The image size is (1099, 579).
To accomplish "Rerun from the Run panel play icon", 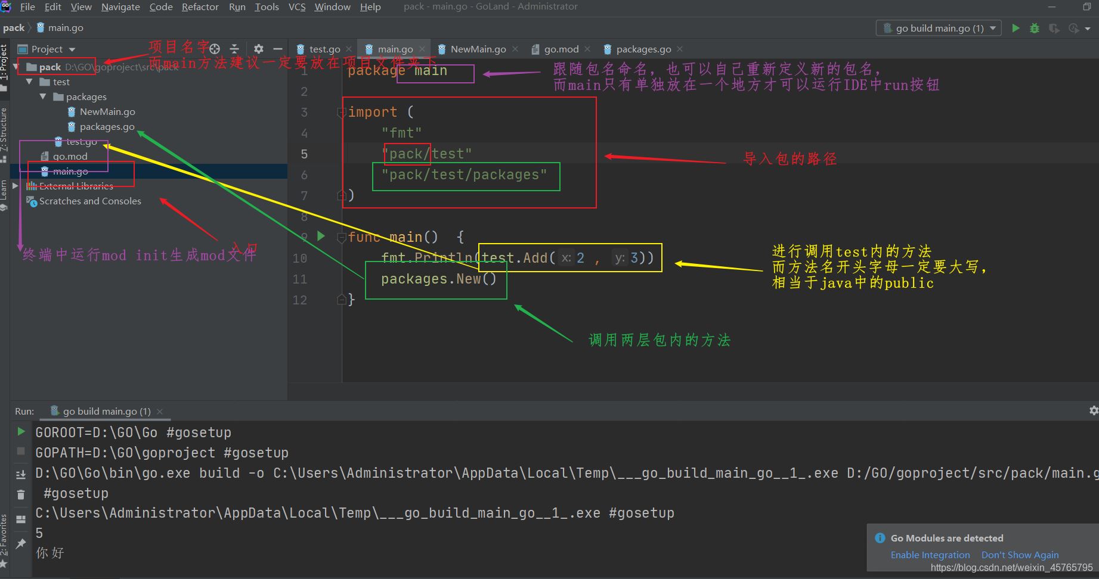I will coord(21,431).
